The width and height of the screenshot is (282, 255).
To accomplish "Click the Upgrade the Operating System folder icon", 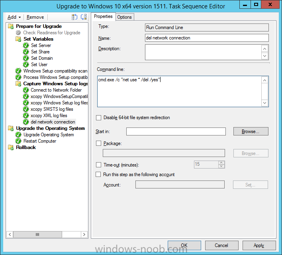I will [x=11, y=128].
